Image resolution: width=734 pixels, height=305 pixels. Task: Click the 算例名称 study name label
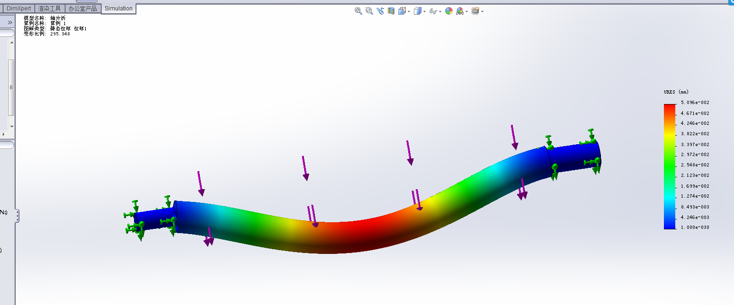[x=45, y=23]
